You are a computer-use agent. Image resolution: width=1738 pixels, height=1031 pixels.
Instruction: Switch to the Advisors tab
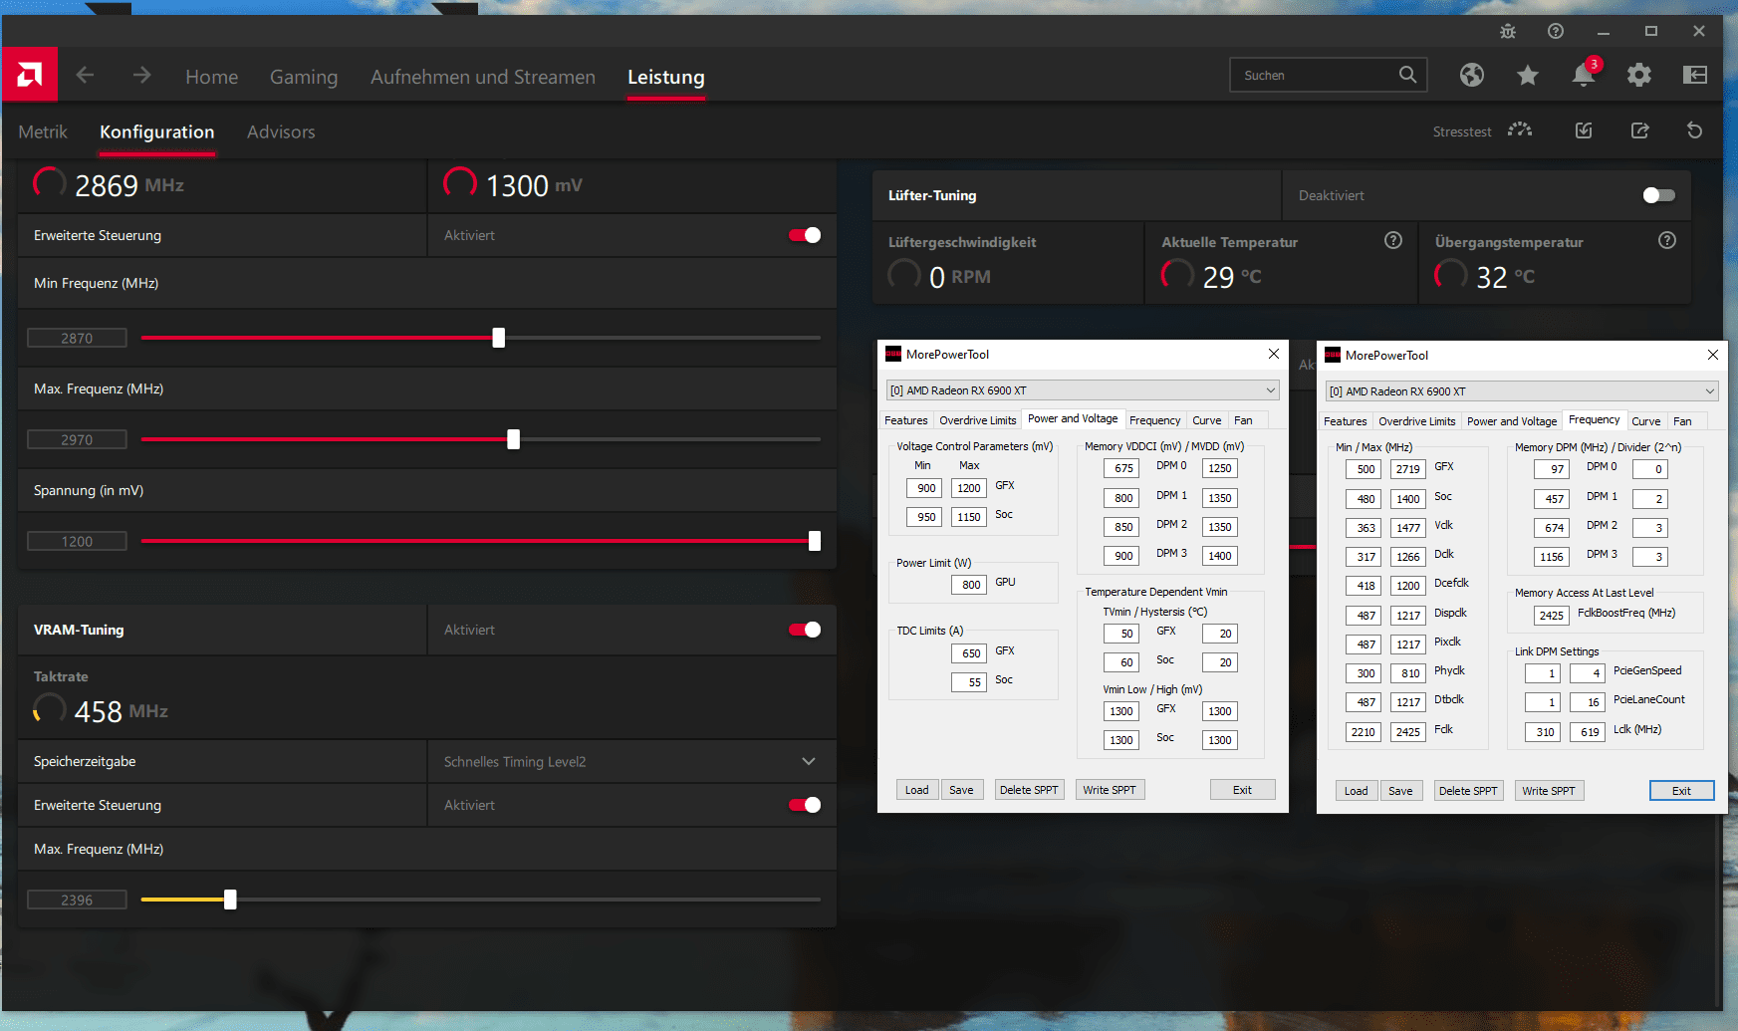281,131
